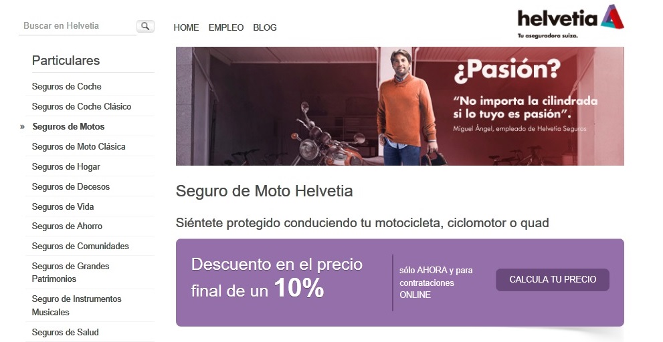
Task: Click the search magnifier icon button
Action: 145,26
